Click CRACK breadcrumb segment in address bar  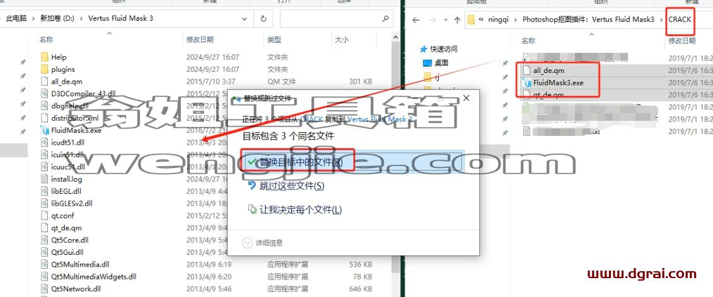(x=680, y=20)
